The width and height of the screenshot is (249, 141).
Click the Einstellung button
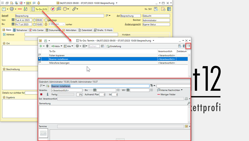coord(114,46)
